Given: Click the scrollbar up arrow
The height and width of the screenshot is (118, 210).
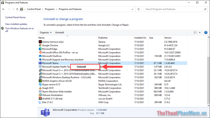Looking at the screenshot, I should [x=208, y=37].
